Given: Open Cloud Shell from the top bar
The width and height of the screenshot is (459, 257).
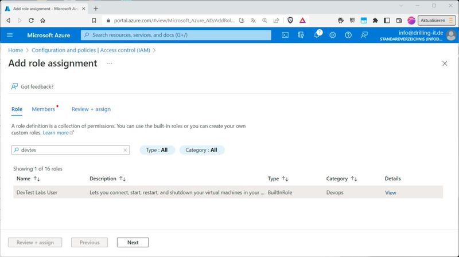Looking at the screenshot, I should click(x=285, y=35).
